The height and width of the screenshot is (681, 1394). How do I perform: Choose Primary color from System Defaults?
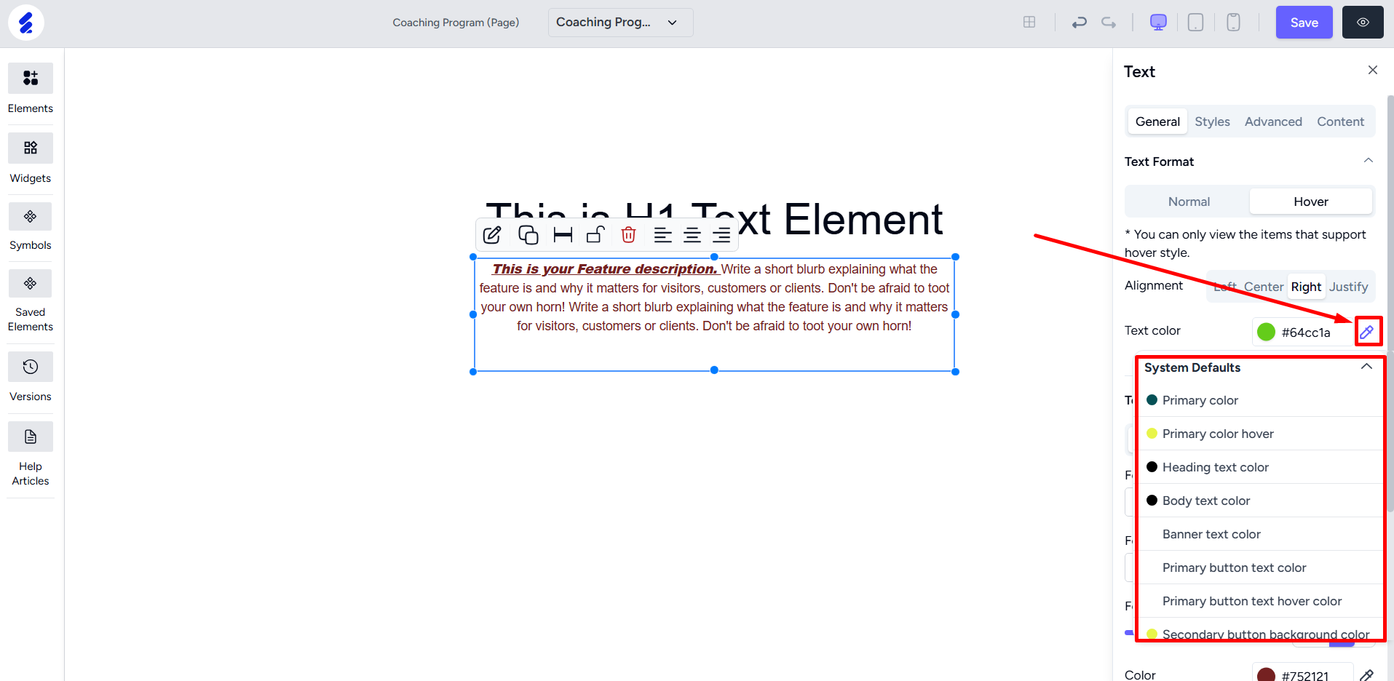pos(1259,400)
